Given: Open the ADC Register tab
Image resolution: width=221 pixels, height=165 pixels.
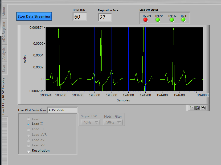Looking at the screenshot, I should pos(4,32).
